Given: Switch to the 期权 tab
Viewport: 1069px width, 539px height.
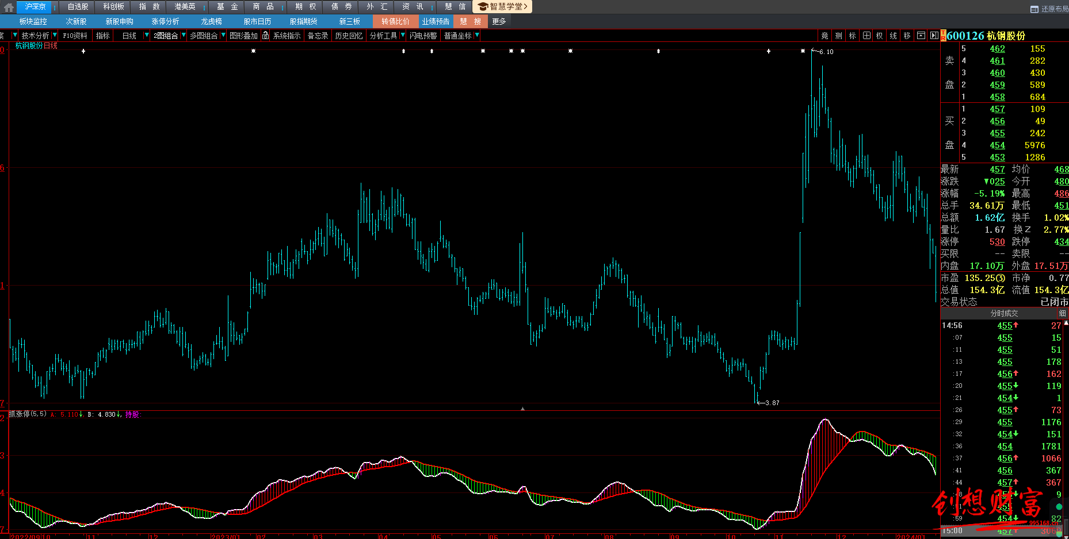Looking at the screenshot, I should point(306,7).
